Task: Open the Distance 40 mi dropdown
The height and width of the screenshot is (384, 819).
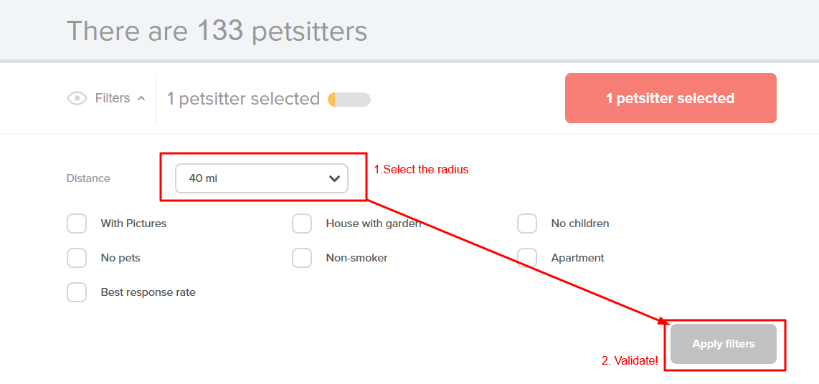Action: pos(261,178)
